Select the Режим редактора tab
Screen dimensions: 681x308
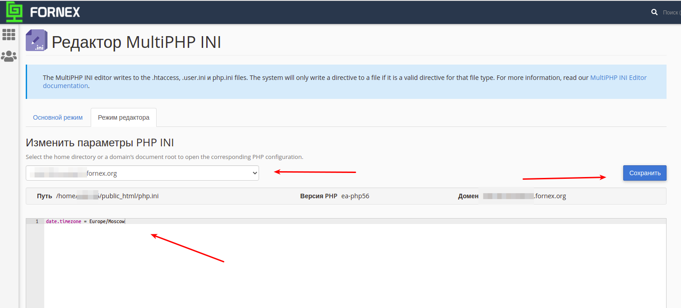[124, 117]
